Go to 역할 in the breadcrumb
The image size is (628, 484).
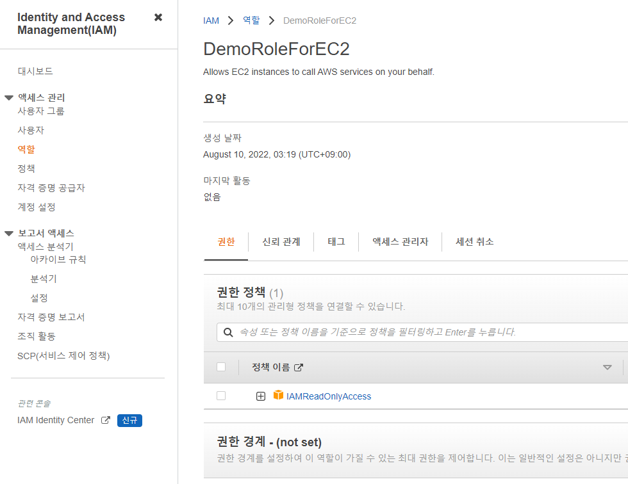(x=251, y=20)
